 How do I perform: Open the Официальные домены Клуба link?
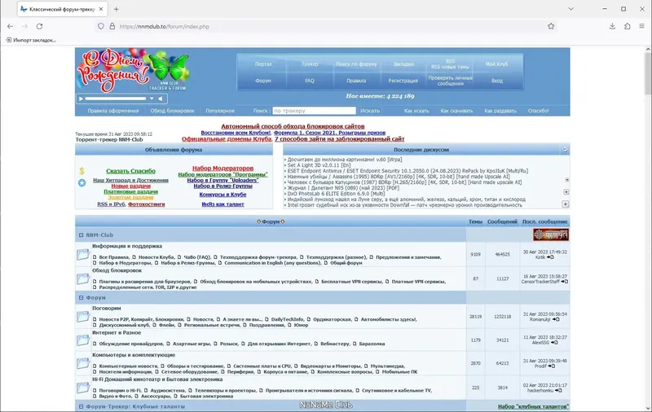pyautogui.click(x=227, y=139)
